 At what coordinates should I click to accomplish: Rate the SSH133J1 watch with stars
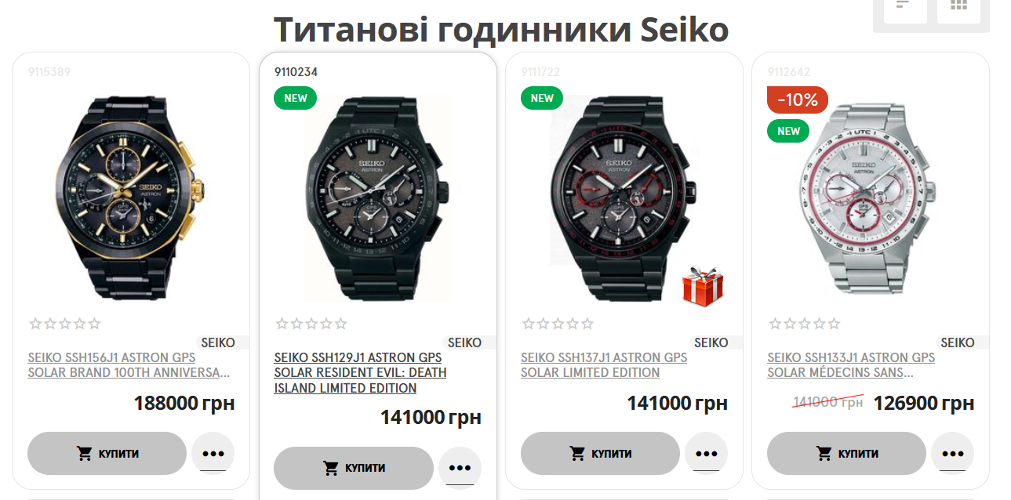(x=805, y=324)
